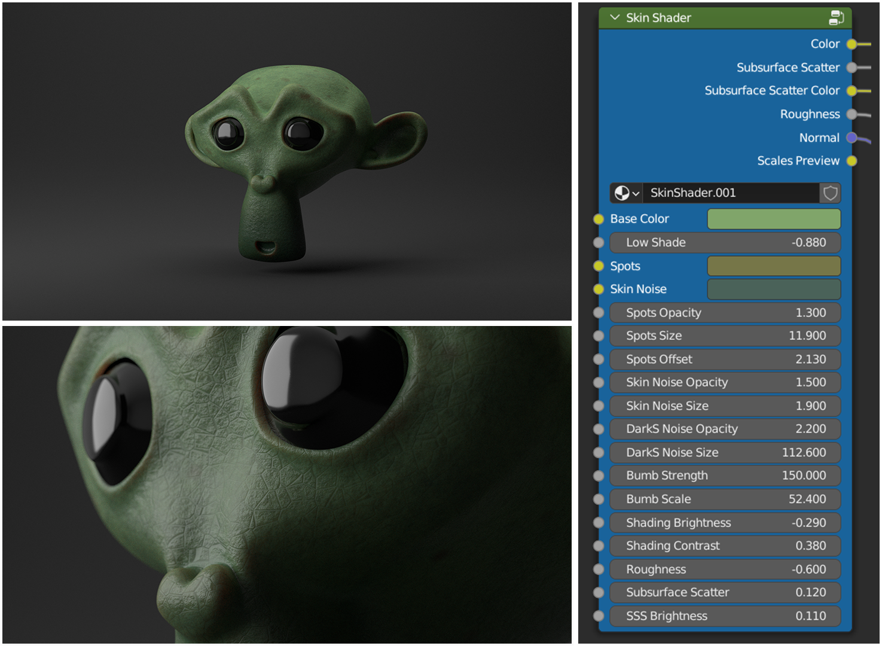Adjust the Skin Noise Size field

(x=725, y=406)
